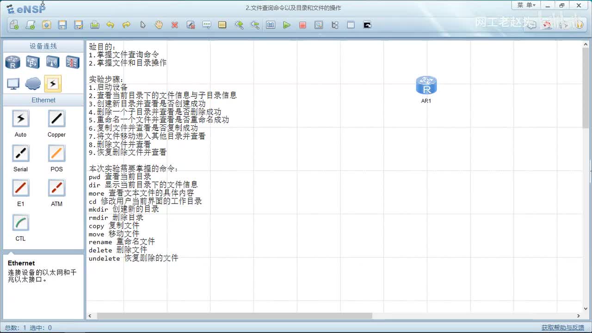Screen dimensions: 592x333
Task: Zoom out of the topology canvas
Action: coord(255,25)
